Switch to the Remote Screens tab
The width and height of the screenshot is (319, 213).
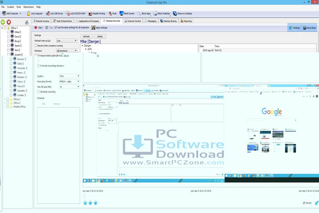[x=41, y=21]
